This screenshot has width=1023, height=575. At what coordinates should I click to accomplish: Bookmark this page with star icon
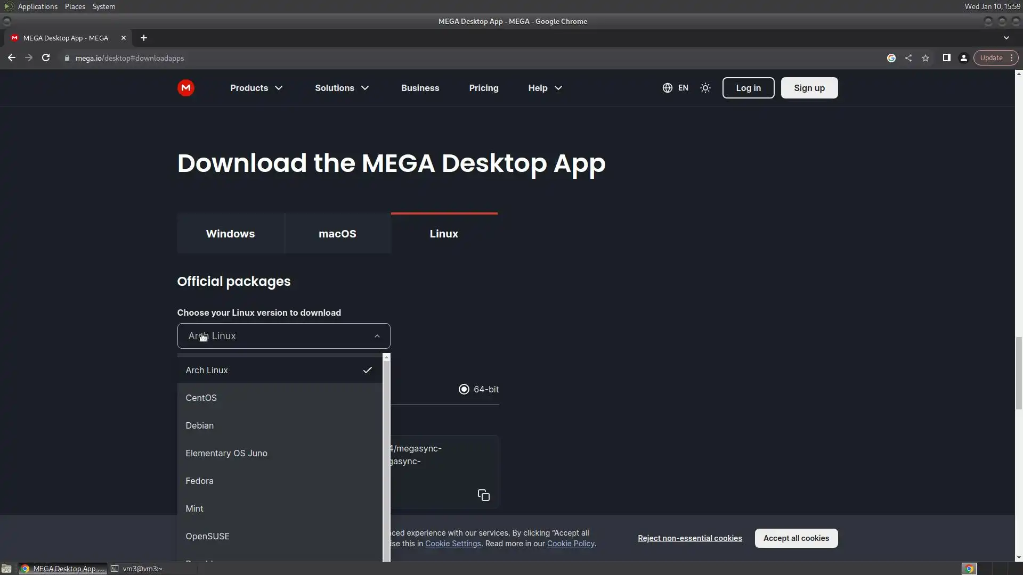(x=925, y=58)
